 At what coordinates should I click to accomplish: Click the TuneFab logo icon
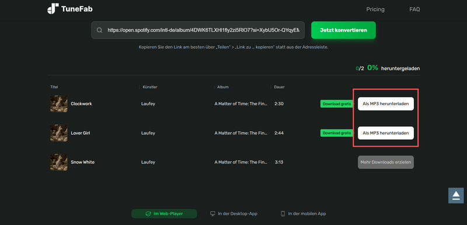click(53, 9)
